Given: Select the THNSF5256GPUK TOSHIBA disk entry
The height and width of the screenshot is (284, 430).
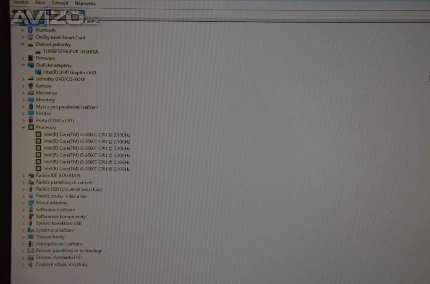Looking at the screenshot, I should [x=70, y=52].
